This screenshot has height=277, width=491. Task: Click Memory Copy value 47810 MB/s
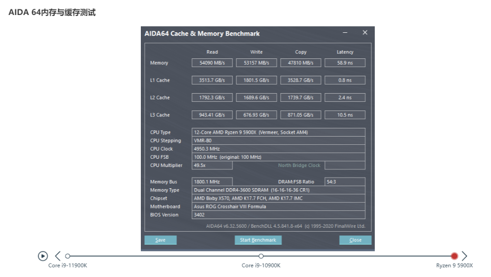pyautogui.click(x=300, y=63)
